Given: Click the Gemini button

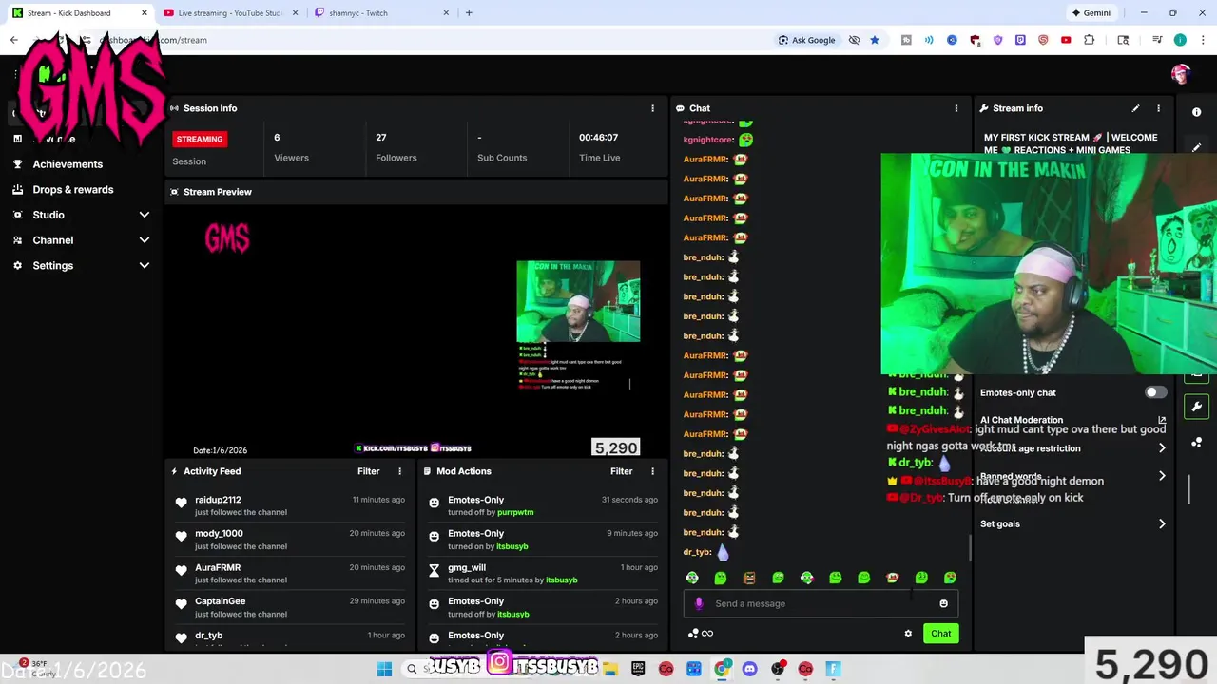Looking at the screenshot, I should tap(1091, 13).
